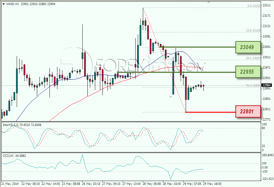Click the 21 May 2014 date marker
Image resolution: width=274 pixels, height=187 pixels.
pyautogui.click(x=10, y=184)
